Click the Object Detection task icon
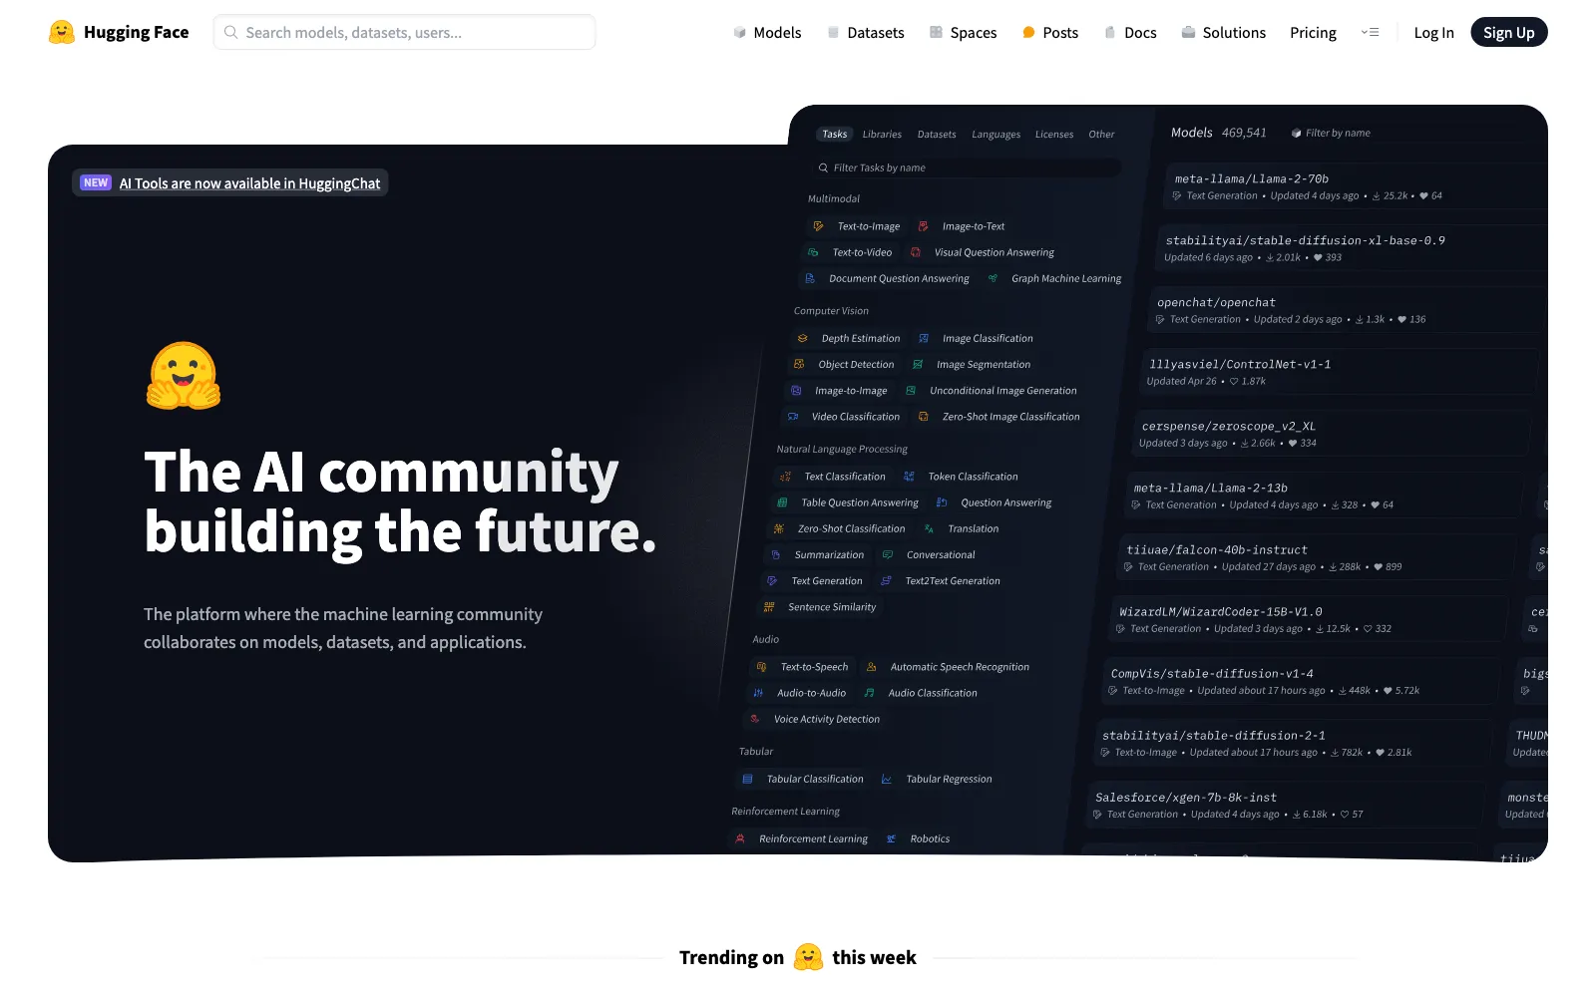Image resolution: width=1596 pixels, height=997 pixels. [799, 364]
